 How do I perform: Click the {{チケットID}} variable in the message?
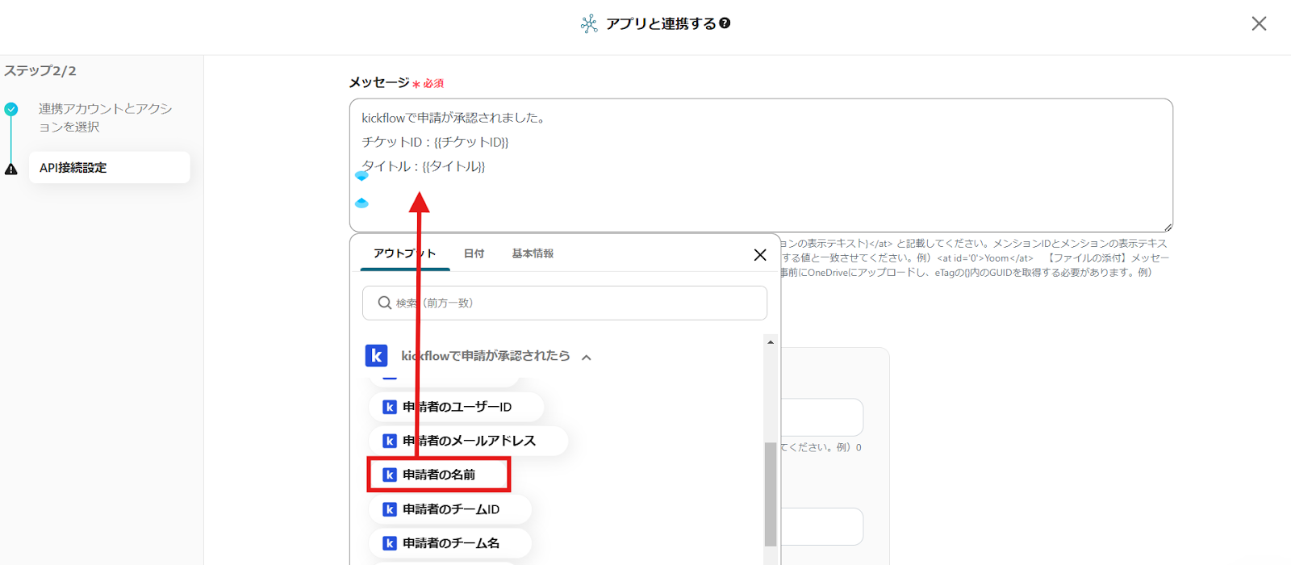click(471, 142)
